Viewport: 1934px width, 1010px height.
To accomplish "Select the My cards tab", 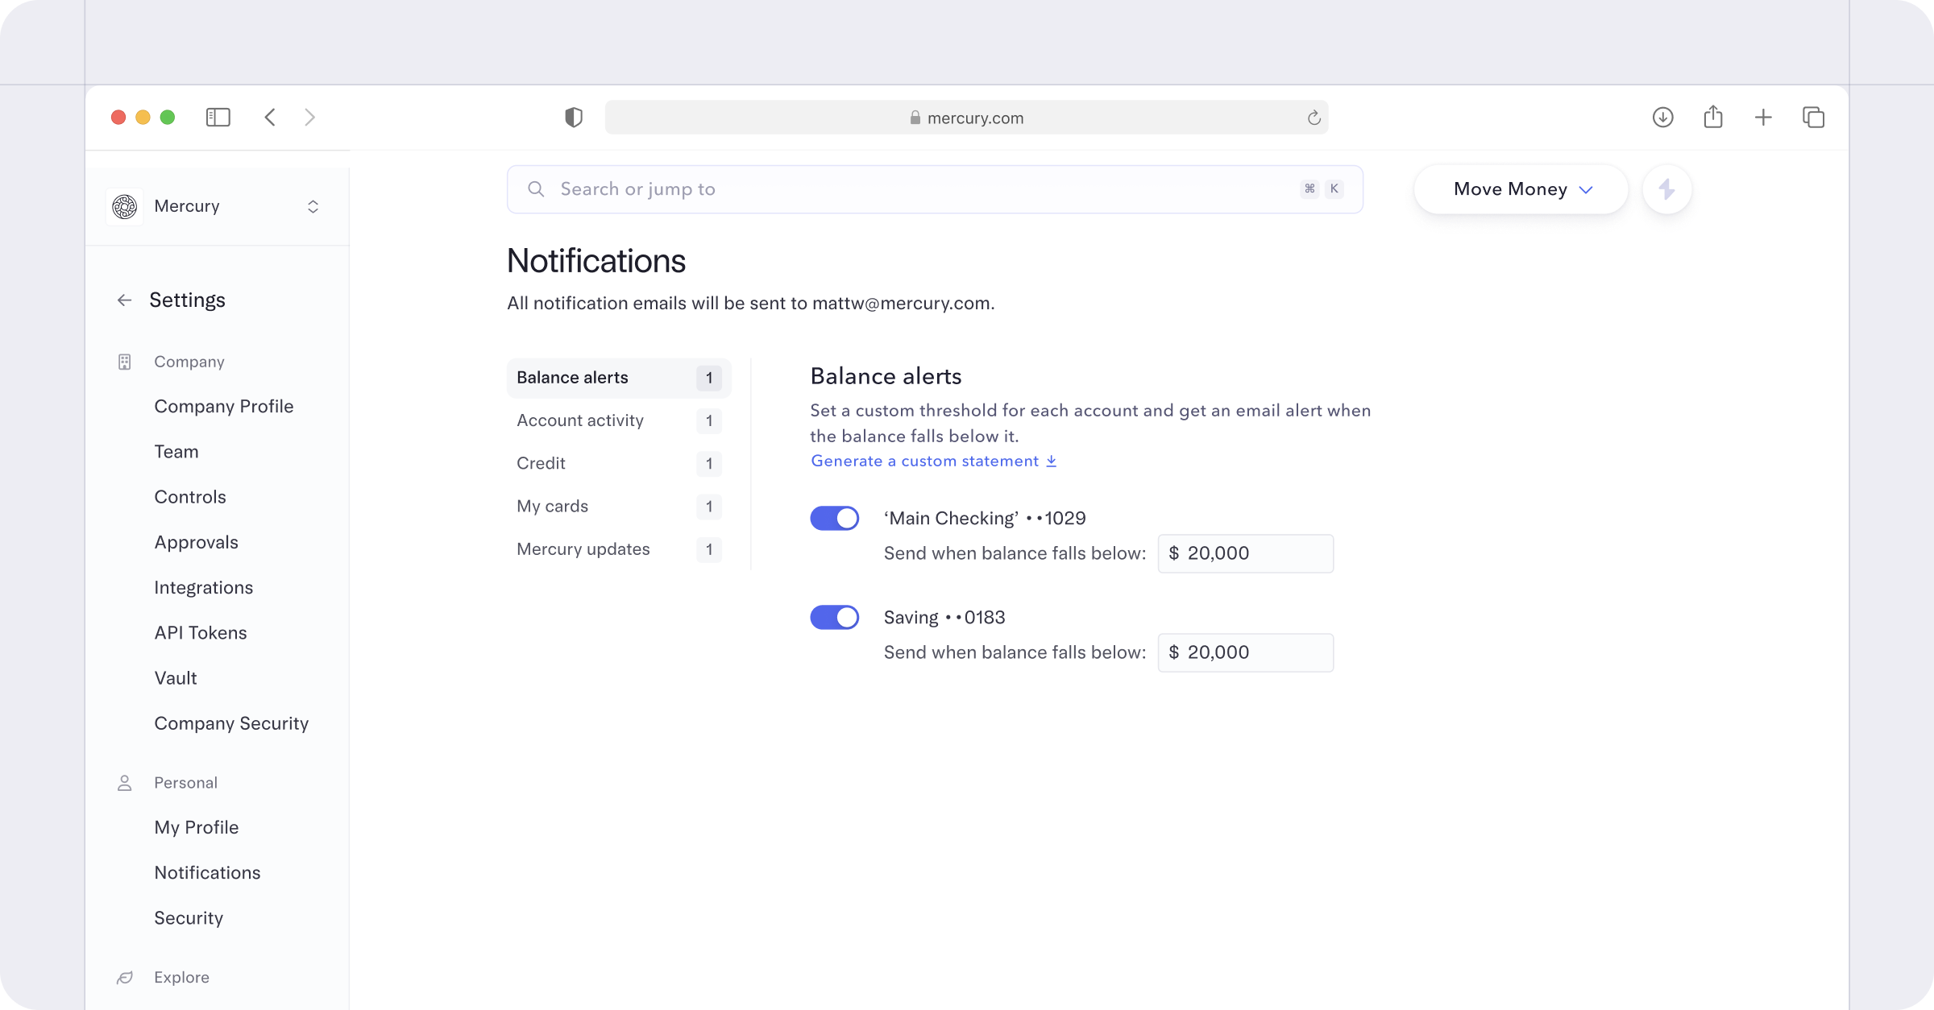I will pyautogui.click(x=619, y=506).
